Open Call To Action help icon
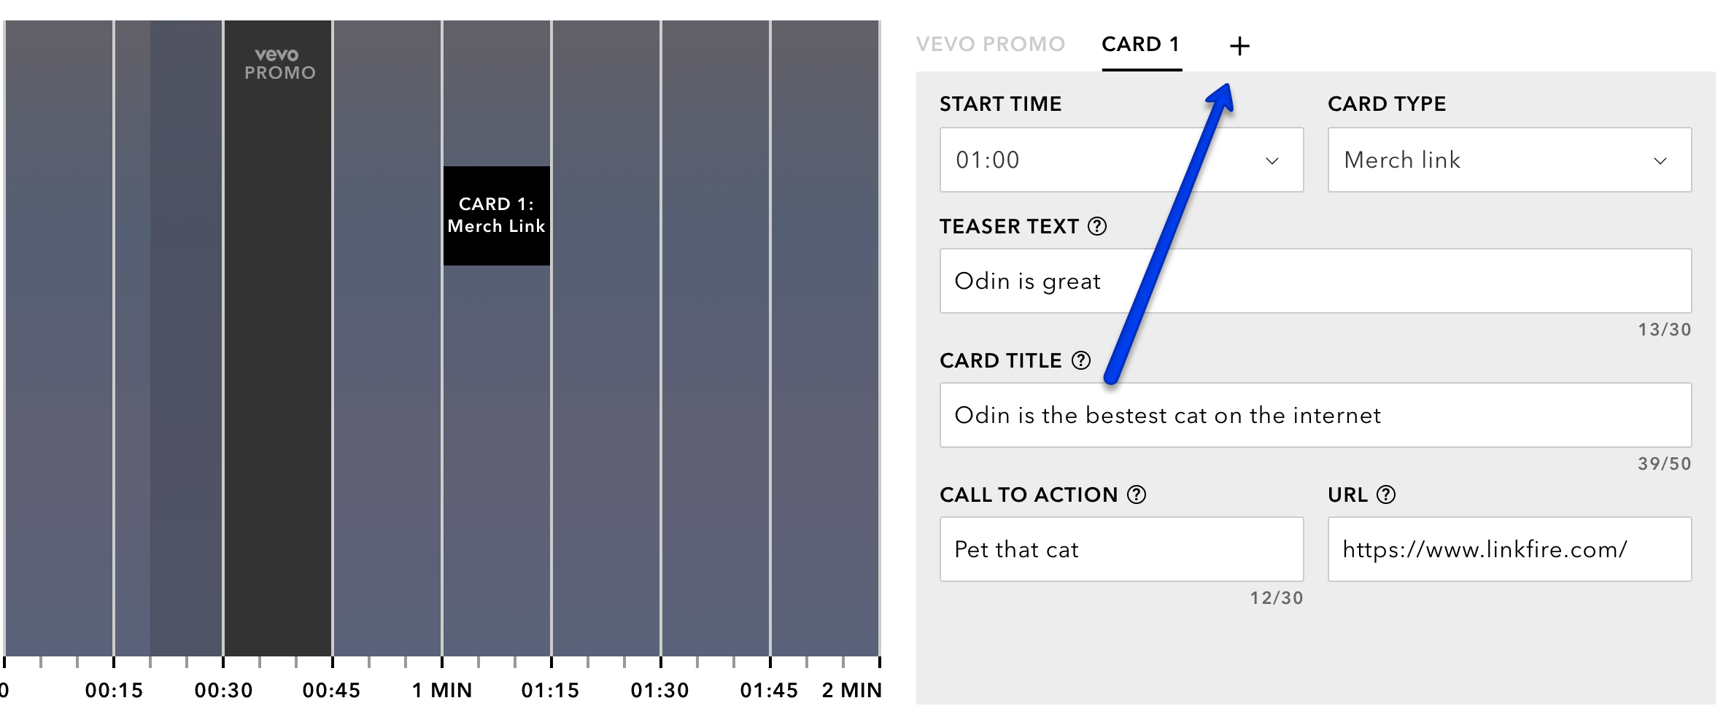Viewport: 1726px width, 706px height. click(1137, 494)
